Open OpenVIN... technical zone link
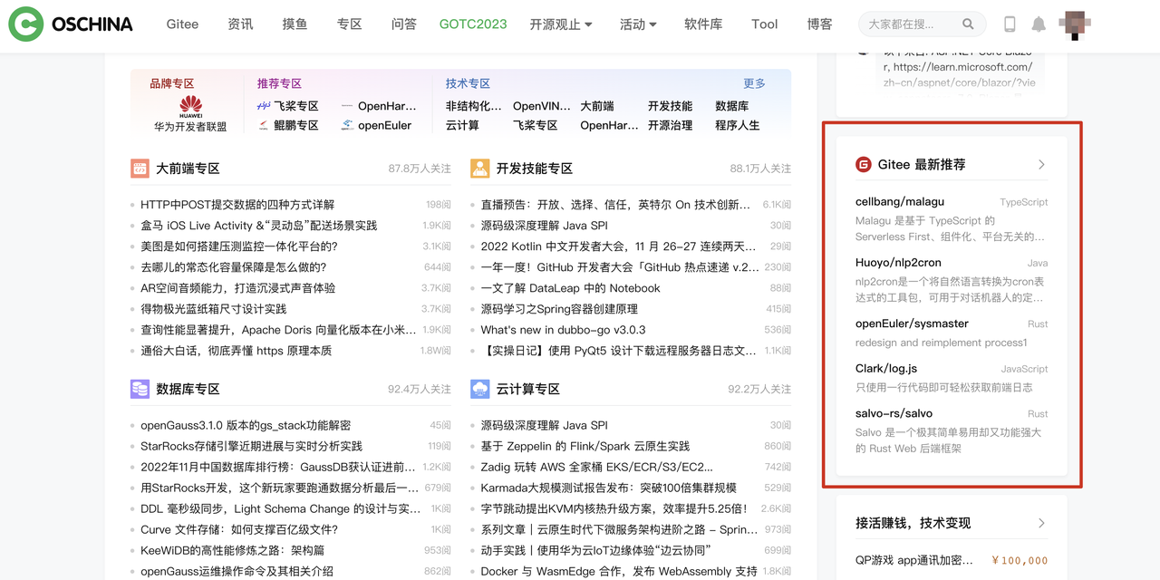 [x=542, y=106]
